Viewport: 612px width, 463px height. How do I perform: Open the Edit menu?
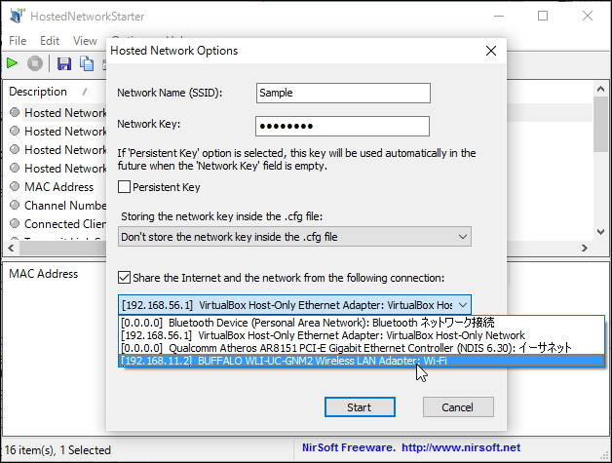50,41
